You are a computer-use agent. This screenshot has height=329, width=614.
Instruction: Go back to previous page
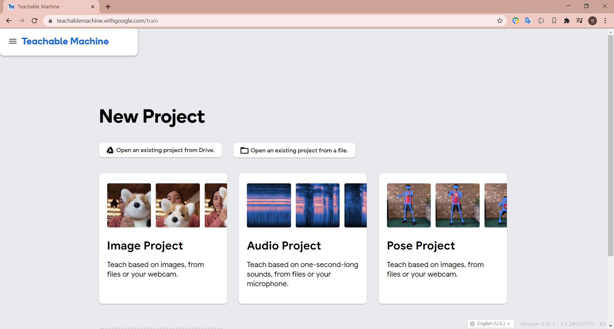click(9, 21)
